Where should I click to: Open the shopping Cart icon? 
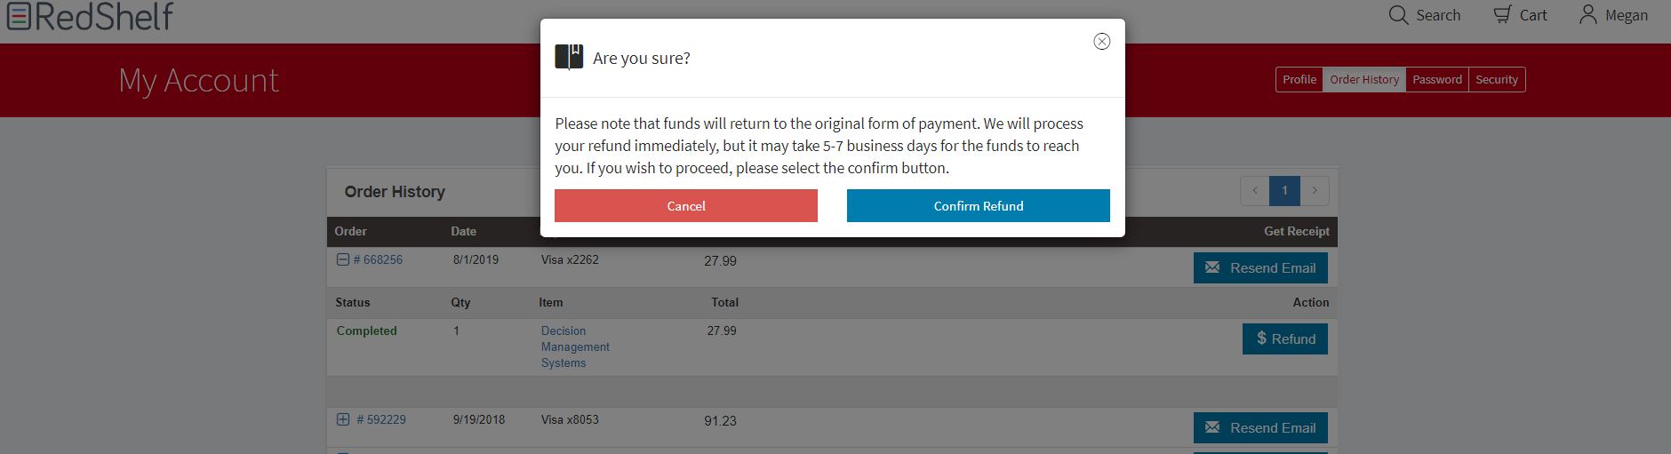coord(1502,15)
